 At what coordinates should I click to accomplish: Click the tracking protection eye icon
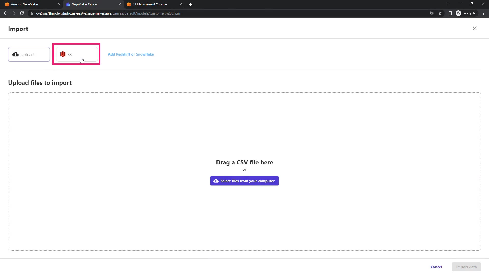coord(432,13)
